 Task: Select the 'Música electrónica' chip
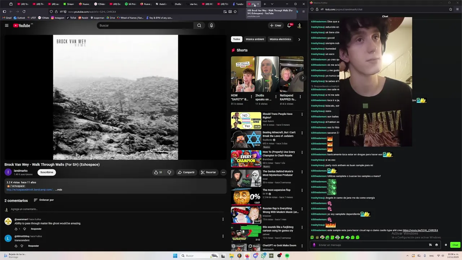tap(280, 39)
